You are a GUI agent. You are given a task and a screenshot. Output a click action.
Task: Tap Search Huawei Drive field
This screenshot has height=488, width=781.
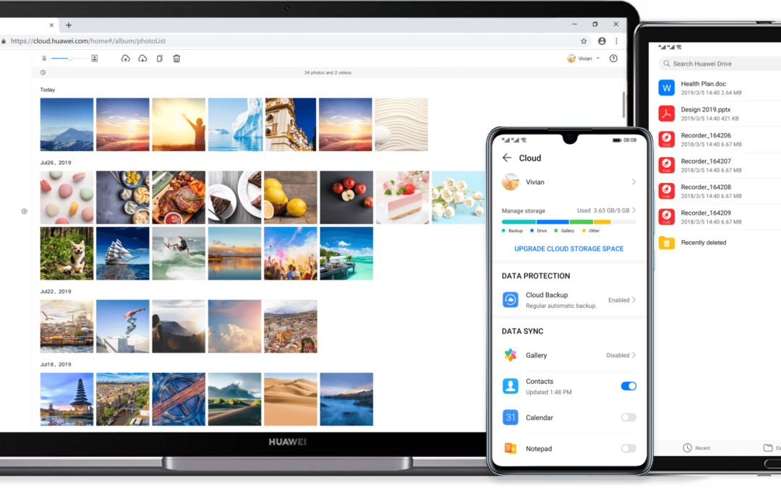tap(720, 64)
